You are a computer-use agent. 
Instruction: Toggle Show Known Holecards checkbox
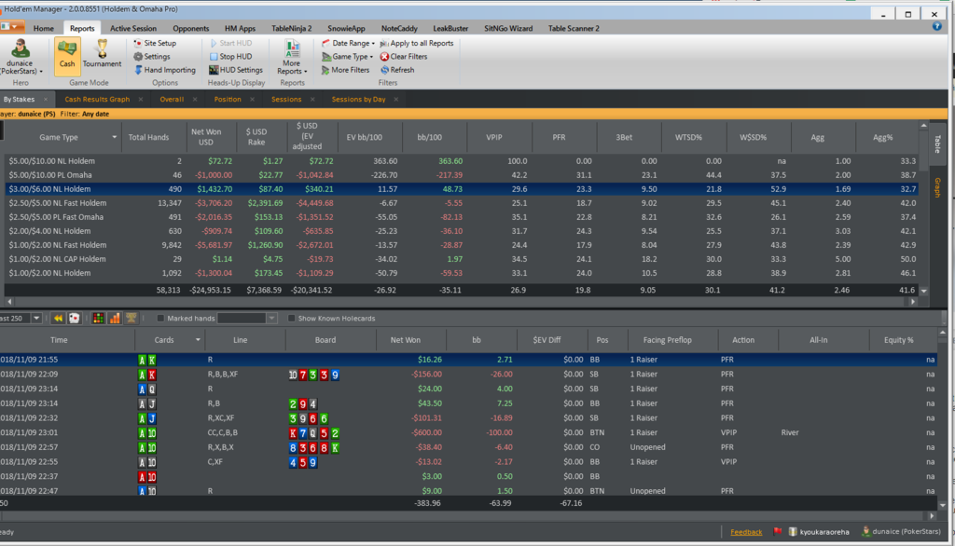(x=292, y=319)
